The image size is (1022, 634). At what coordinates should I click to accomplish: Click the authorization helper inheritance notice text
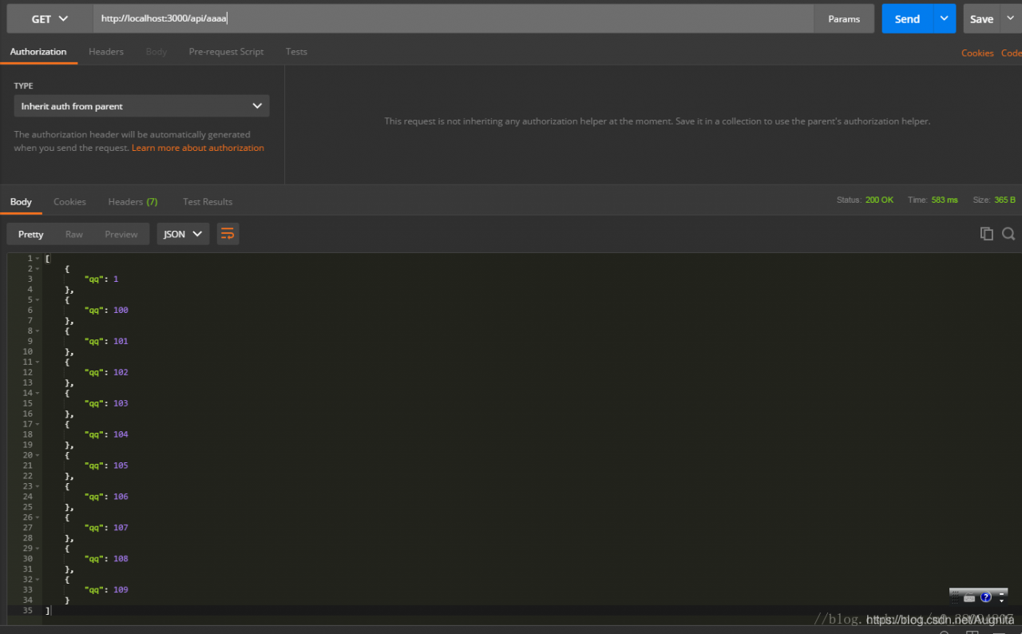click(x=657, y=121)
